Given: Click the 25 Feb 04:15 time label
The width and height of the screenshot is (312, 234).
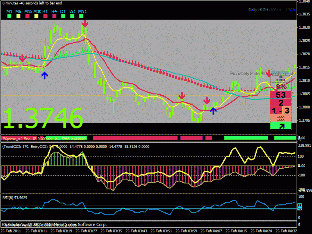Looking at the screenshot, I should pyautogui.click(x=237, y=231).
